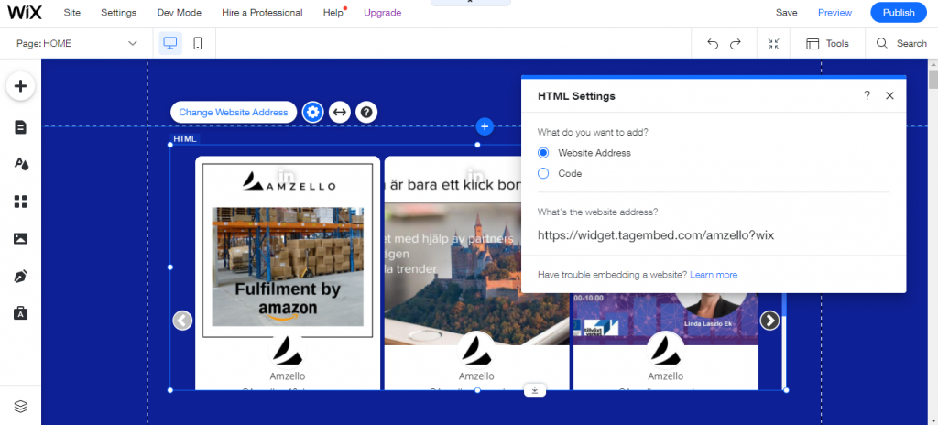Image resolution: width=938 pixels, height=425 pixels.
Task: Open the Layers panel icon
Action: [21, 407]
